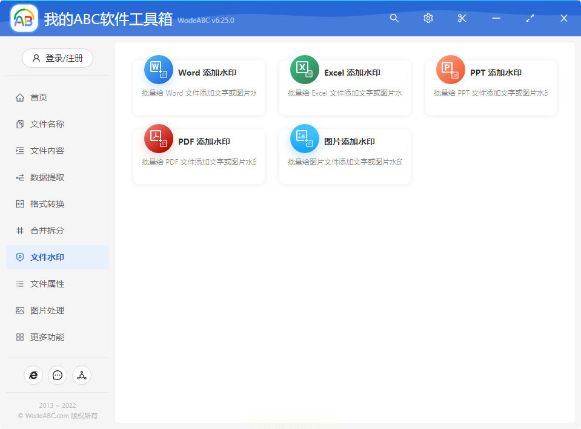Open the 图片添加水印 tool icon
Image resolution: width=581 pixels, height=429 pixels.
point(305,139)
